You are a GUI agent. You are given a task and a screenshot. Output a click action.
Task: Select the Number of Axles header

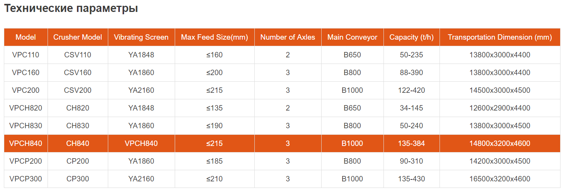point(288,37)
